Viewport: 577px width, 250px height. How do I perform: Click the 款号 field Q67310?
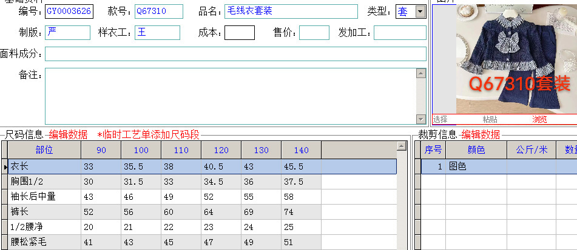point(158,12)
